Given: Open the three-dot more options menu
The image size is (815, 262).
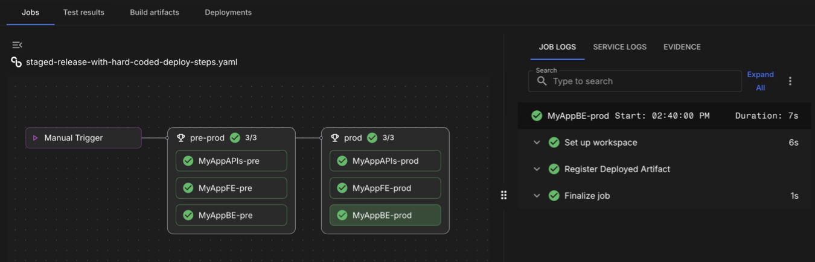Looking at the screenshot, I should pos(790,81).
